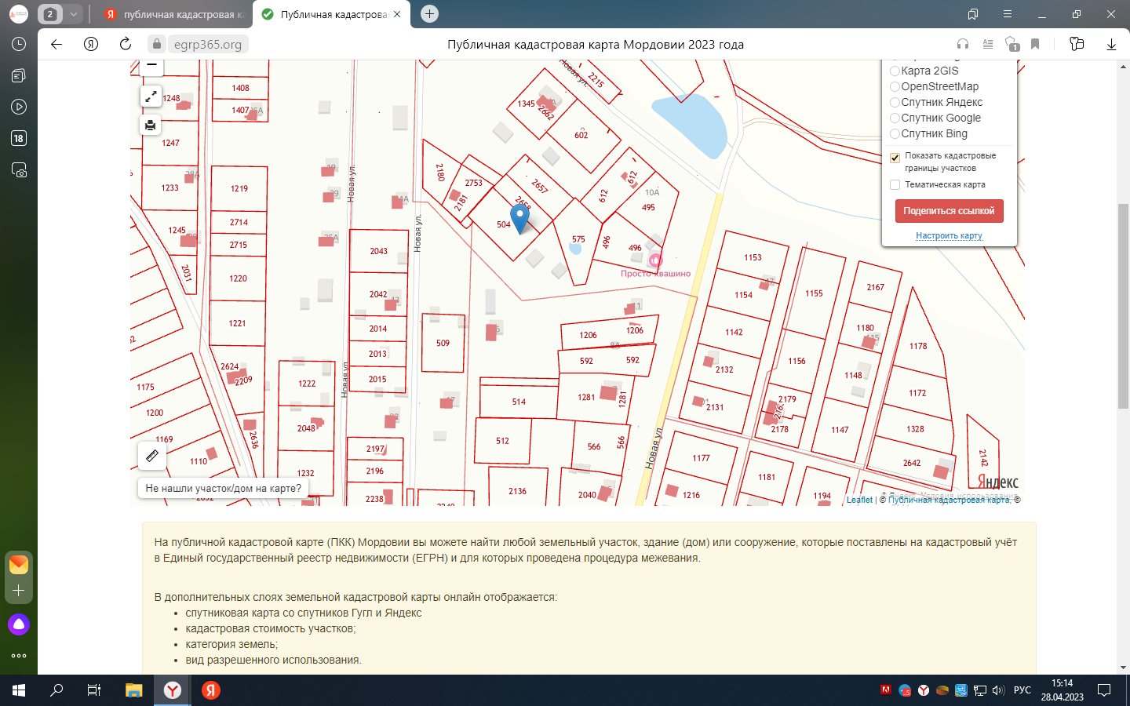Click Поделиться ссылкой button
This screenshot has height=706, width=1130.
click(949, 211)
